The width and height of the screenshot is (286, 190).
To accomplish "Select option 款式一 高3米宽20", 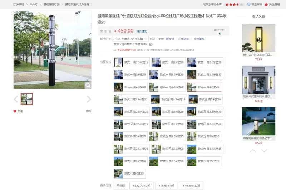I will (x=130, y=75).
